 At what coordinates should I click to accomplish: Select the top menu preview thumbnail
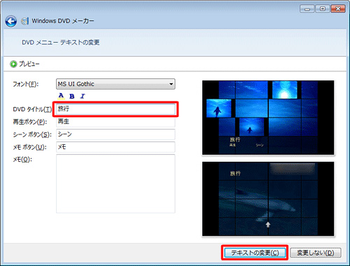268,118
